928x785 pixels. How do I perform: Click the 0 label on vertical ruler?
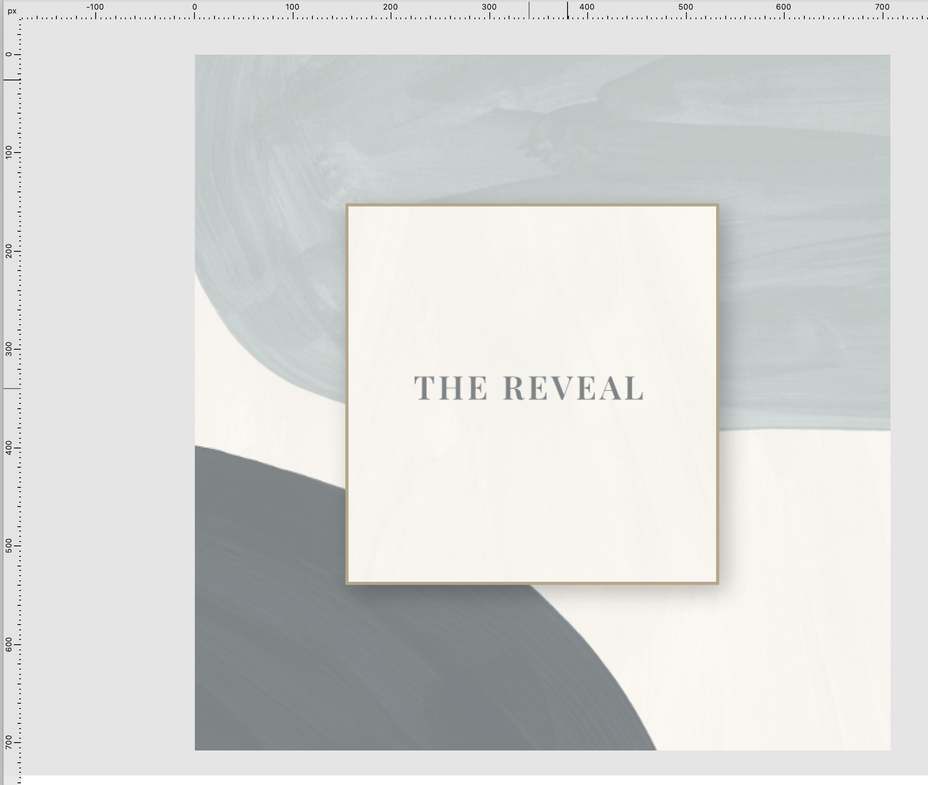[x=8, y=54]
